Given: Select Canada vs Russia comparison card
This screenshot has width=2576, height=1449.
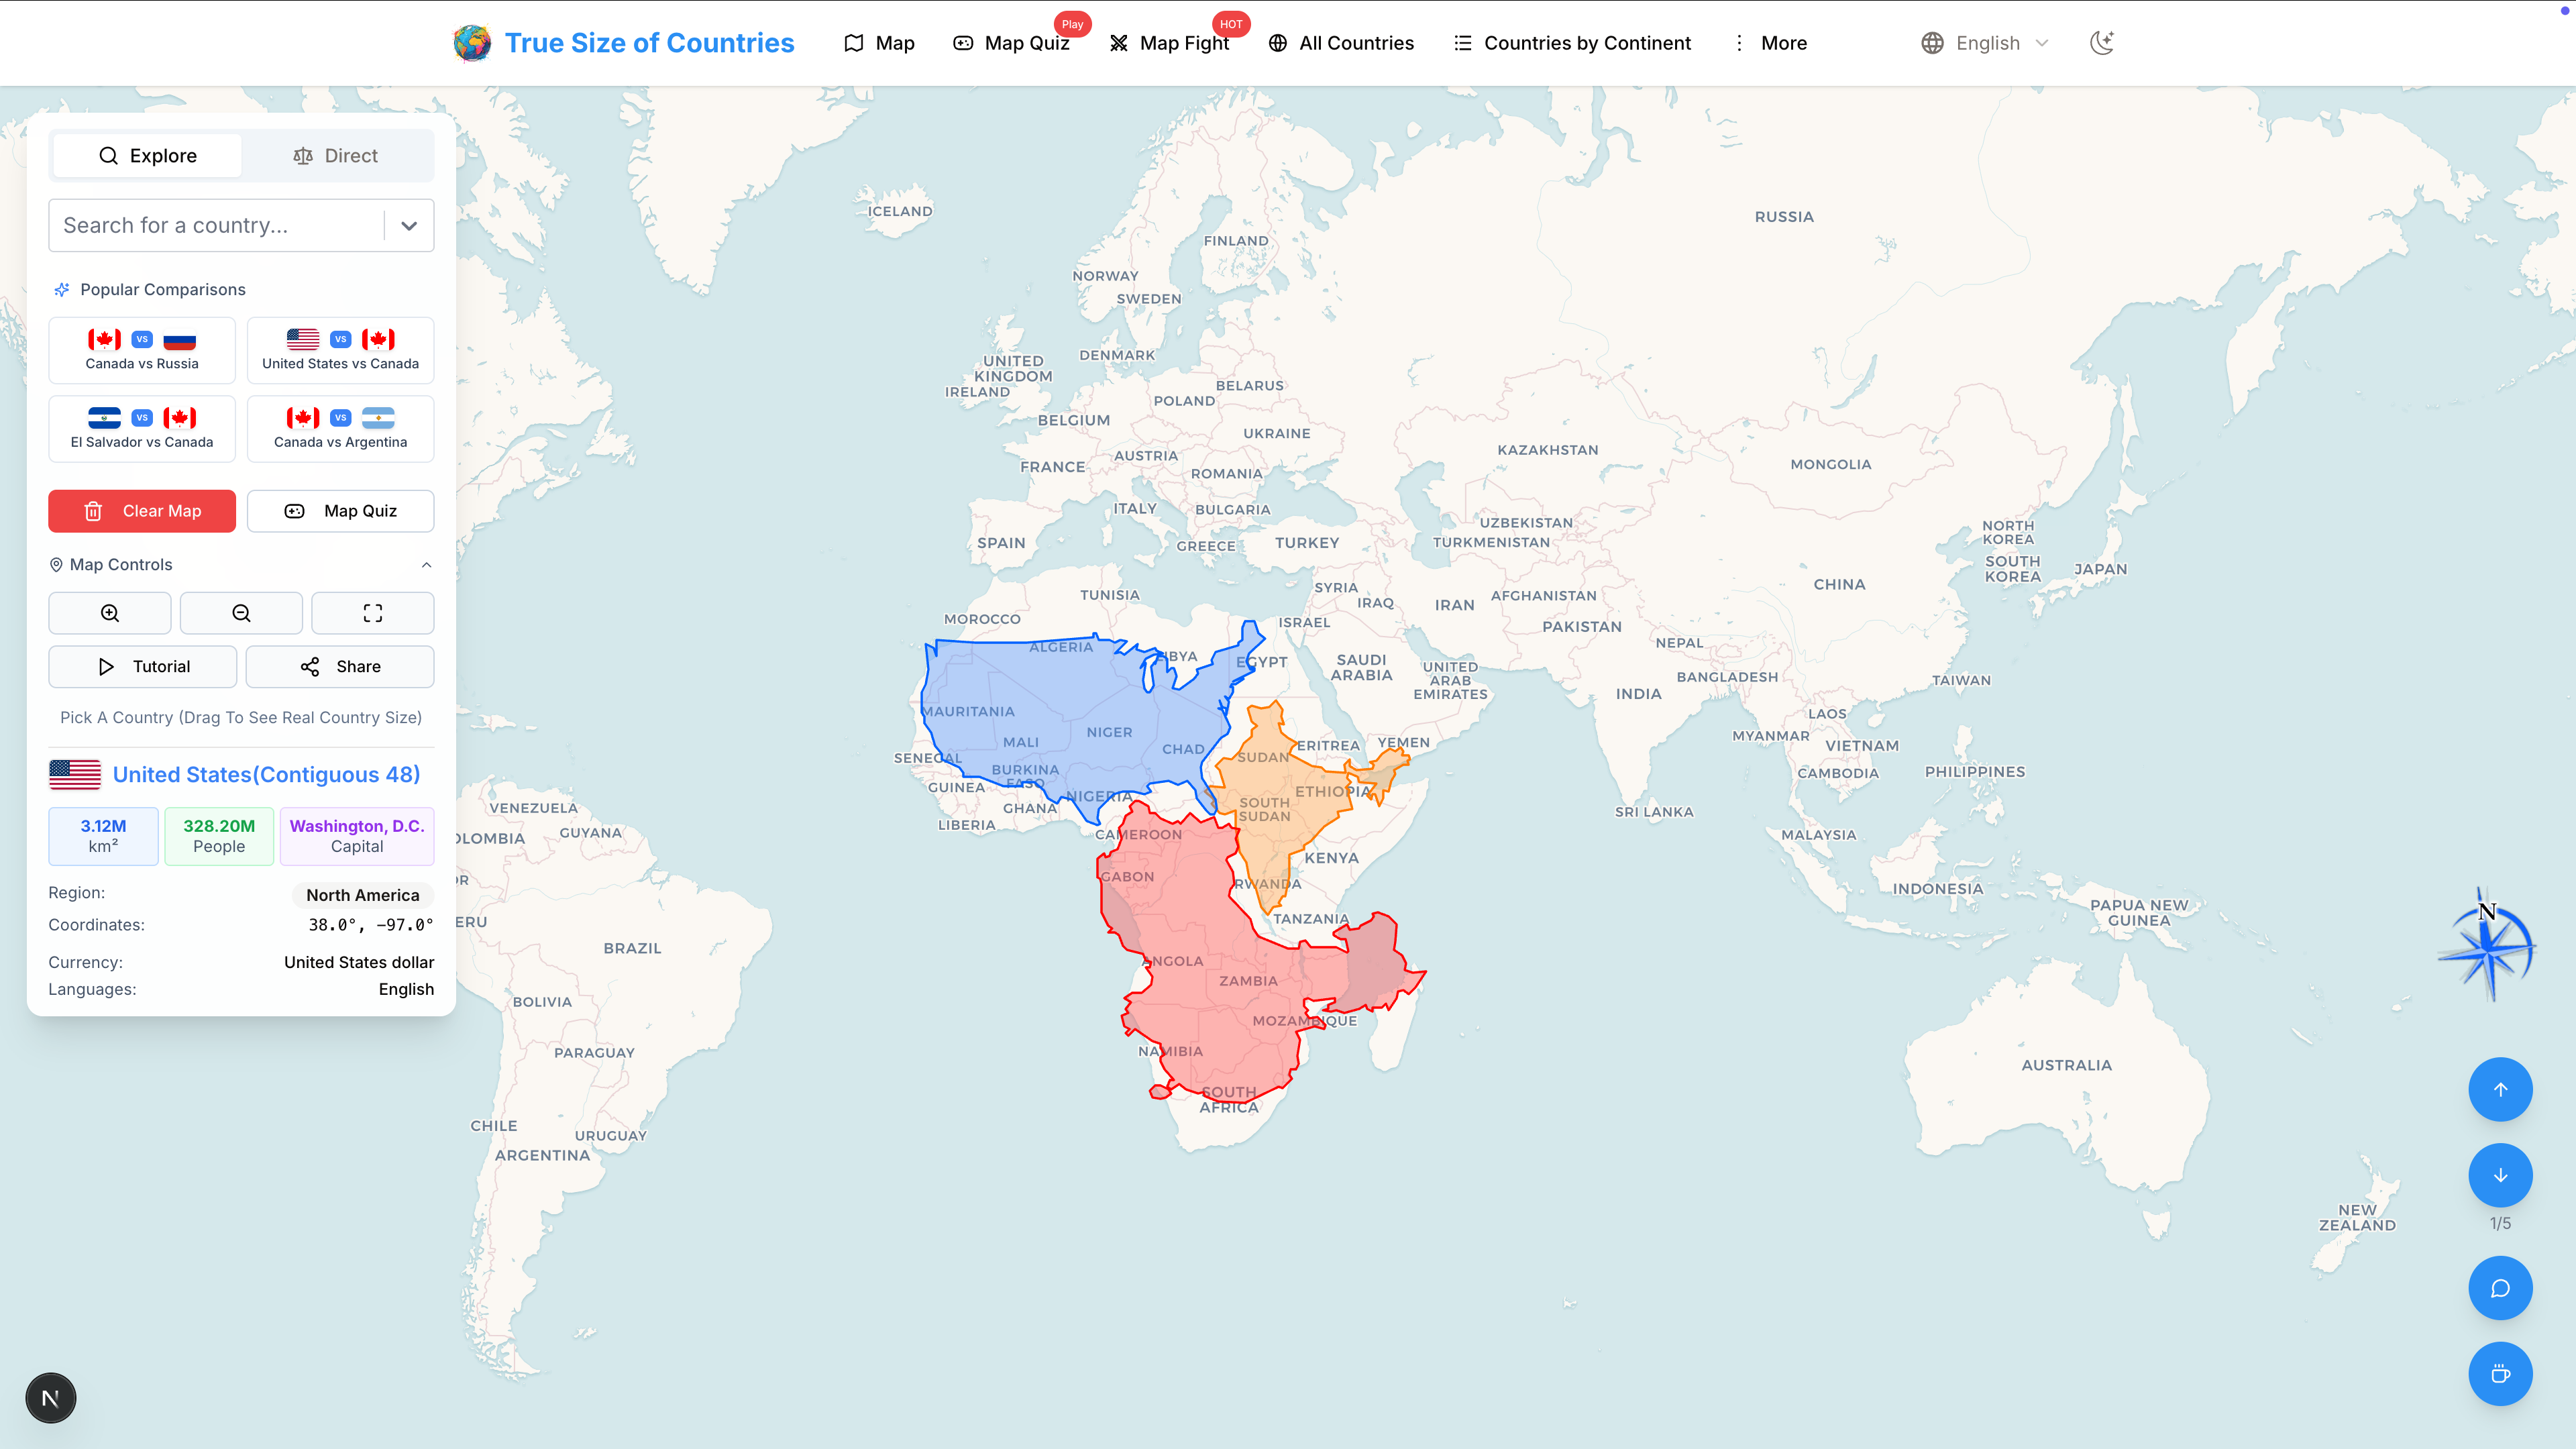Looking at the screenshot, I should pyautogui.click(x=142, y=350).
